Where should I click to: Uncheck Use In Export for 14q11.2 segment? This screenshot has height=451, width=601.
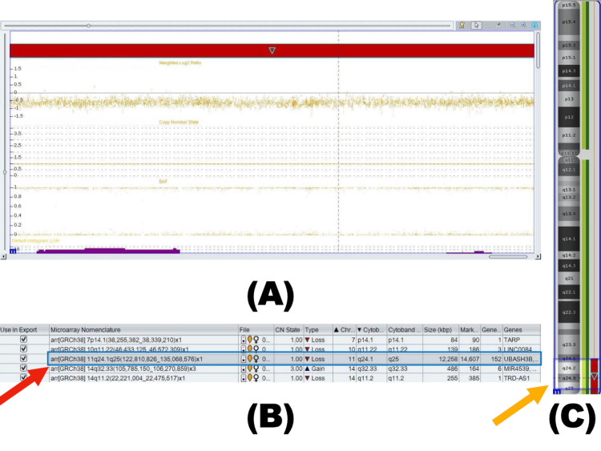coord(23,377)
